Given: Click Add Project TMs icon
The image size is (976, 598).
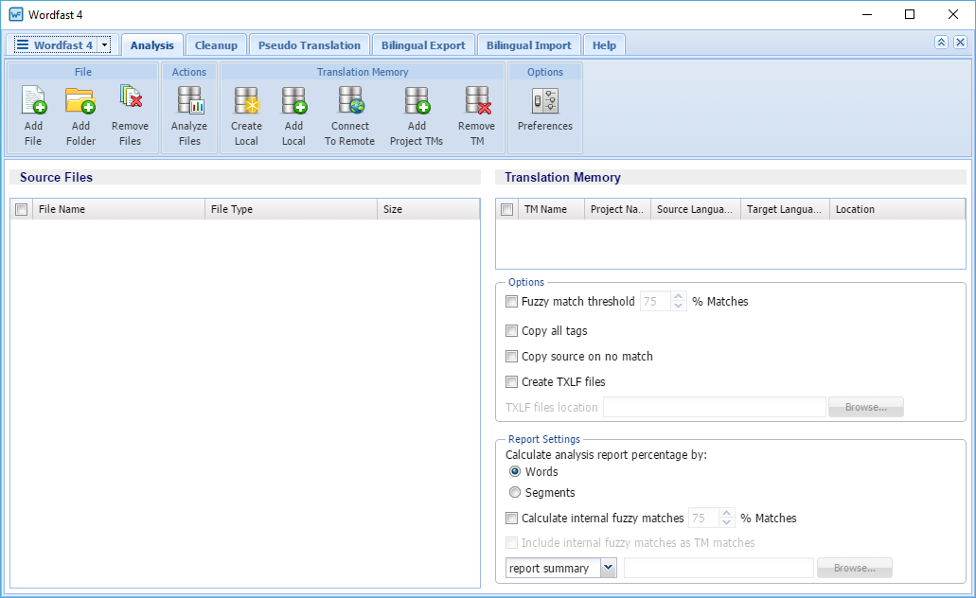Looking at the screenshot, I should click(x=417, y=101).
